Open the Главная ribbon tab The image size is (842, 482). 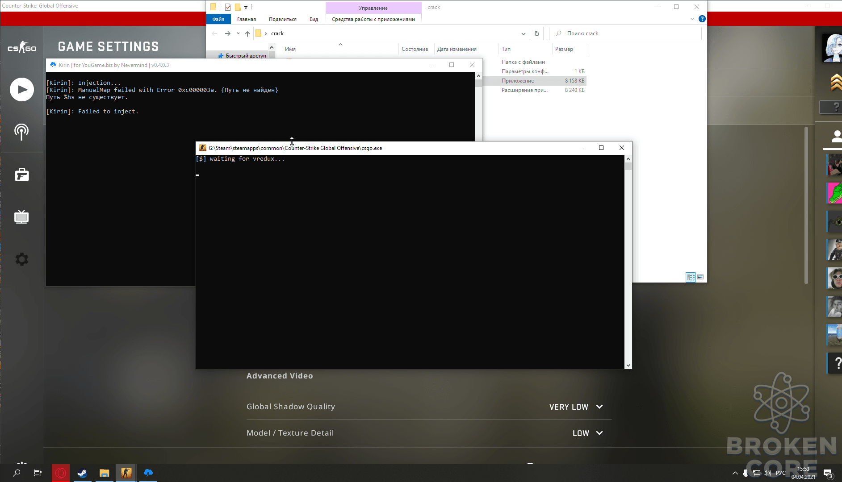pyautogui.click(x=247, y=19)
